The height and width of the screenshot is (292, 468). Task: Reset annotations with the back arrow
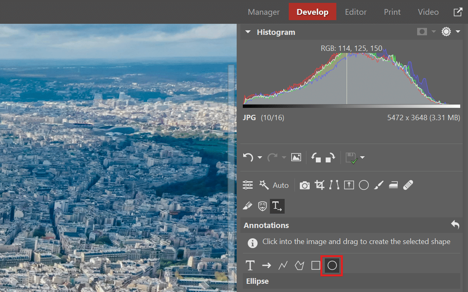[x=455, y=225]
